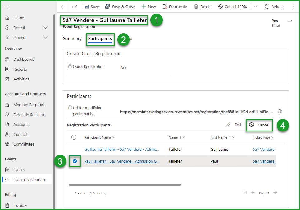Viewport: 300px width, 210px height.
Task: Click Save & Close in toolbar
Action: tap(120, 7)
